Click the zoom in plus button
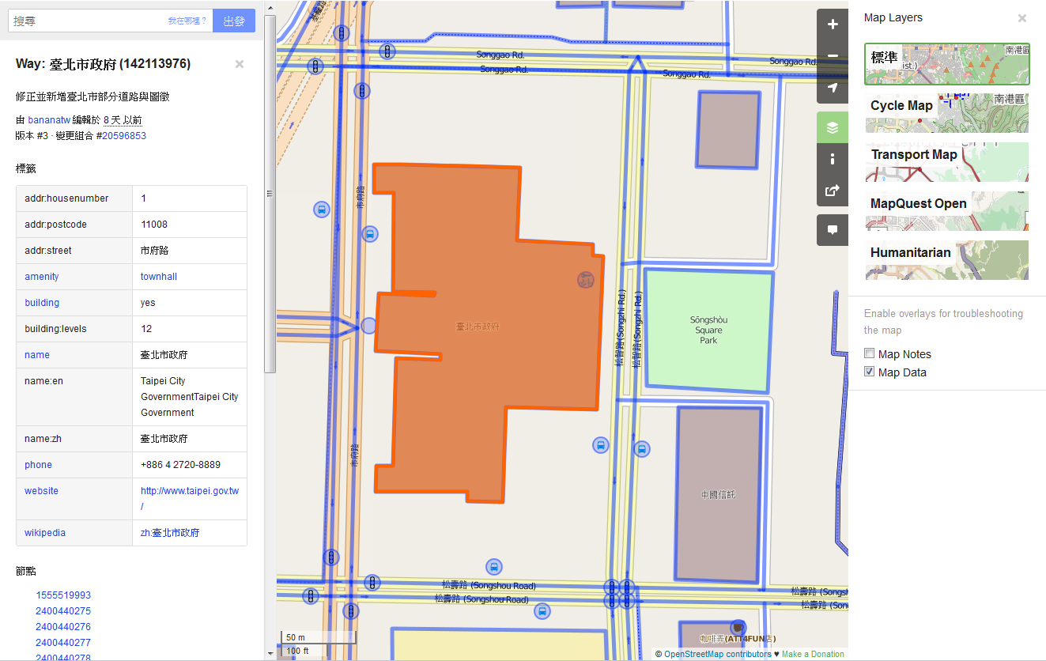This screenshot has height=661, width=1046. point(832,25)
